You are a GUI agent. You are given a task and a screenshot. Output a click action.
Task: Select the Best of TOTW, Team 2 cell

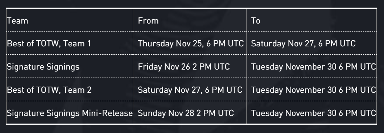point(70,90)
